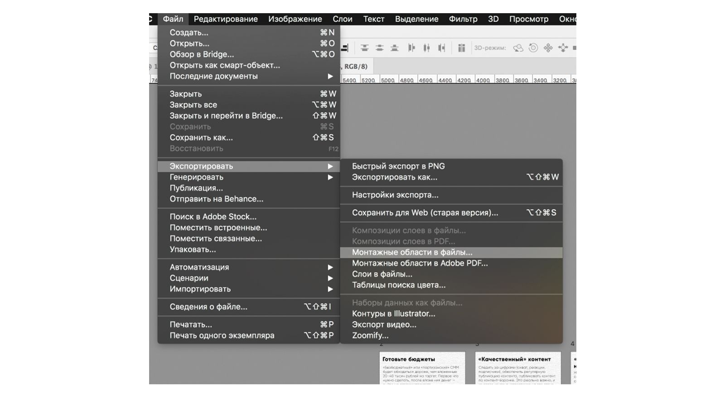The height and width of the screenshot is (397, 725).
Task: Open Настройки экспорта...
Action: pos(451,195)
